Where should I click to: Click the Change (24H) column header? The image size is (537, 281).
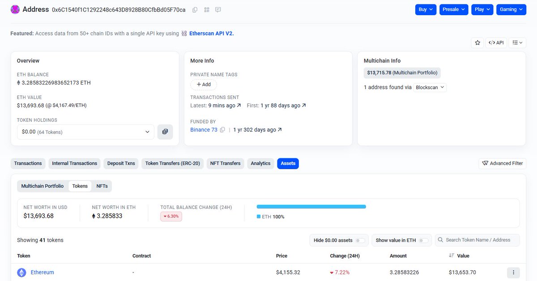coord(345,256)
